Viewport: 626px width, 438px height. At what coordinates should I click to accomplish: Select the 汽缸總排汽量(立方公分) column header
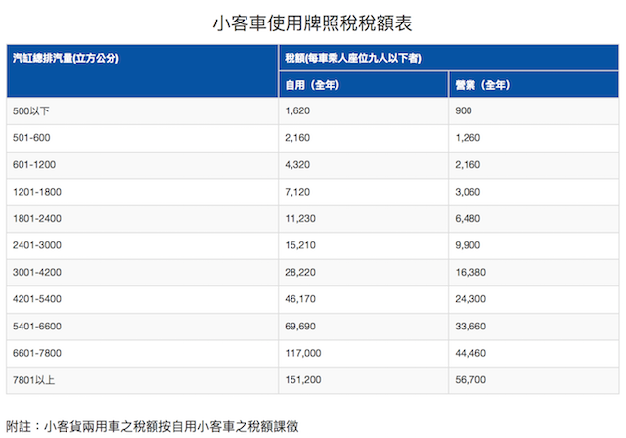coord(66,58)
